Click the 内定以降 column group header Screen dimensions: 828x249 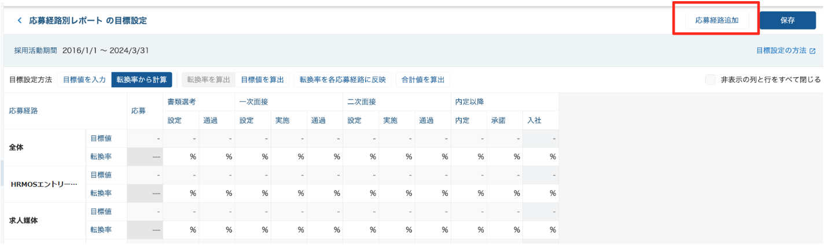click(x=470, y=102)
